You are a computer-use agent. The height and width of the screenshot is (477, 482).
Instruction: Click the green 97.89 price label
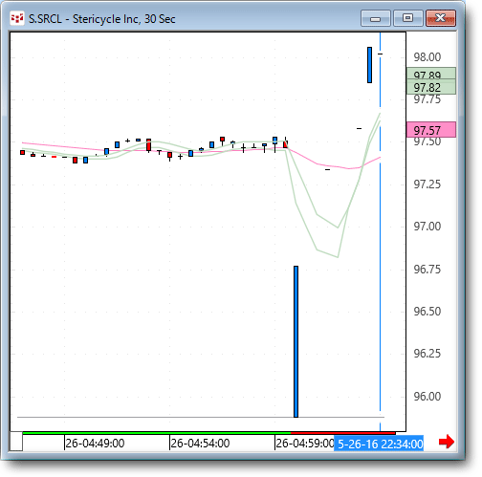pyautogui.click(x=431, y=74)
